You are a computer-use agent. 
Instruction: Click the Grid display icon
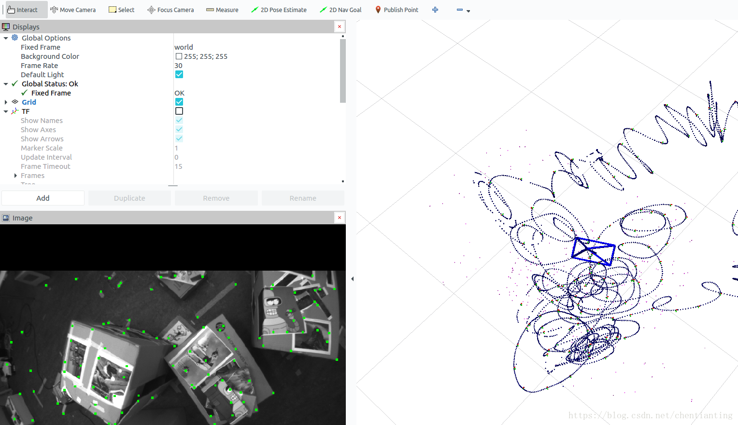tap(15, 102)
